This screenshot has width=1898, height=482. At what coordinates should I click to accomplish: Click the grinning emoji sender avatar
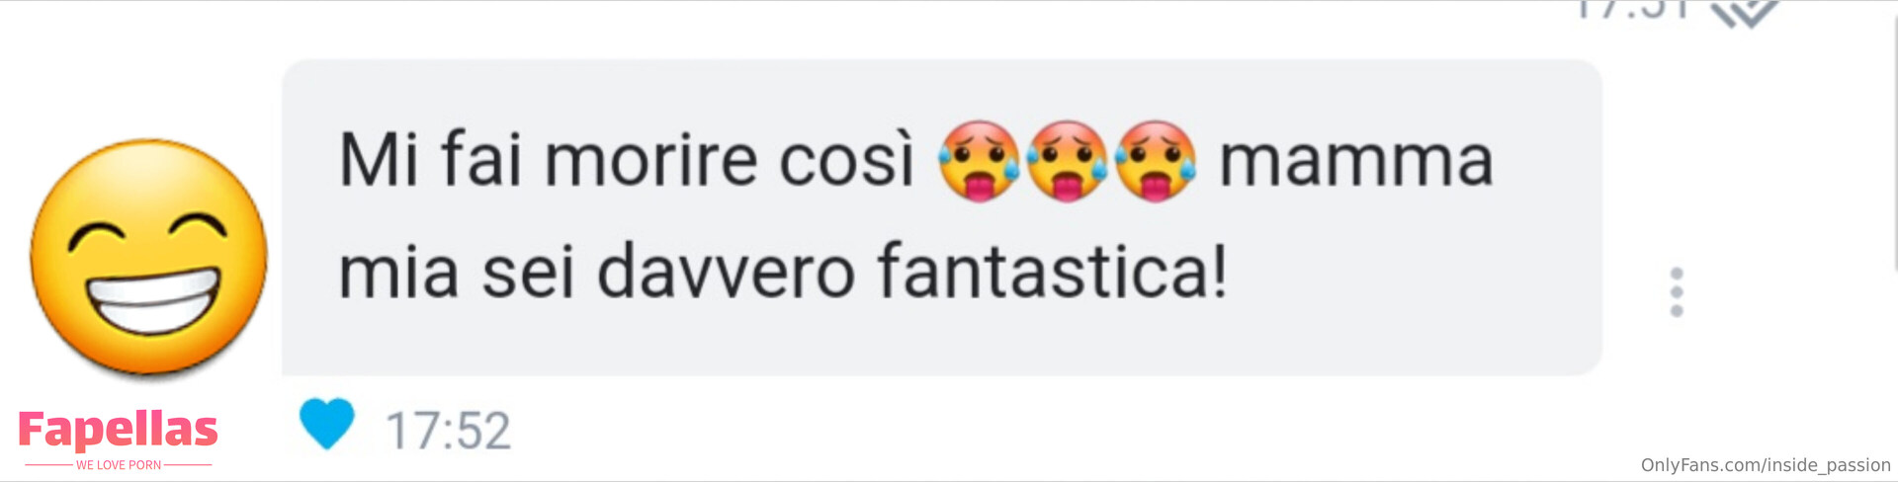148,258
